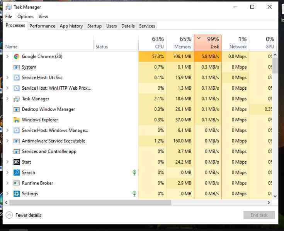
Task: Click the 5.8 MB/s disk cell
Action: click(208, 57)
